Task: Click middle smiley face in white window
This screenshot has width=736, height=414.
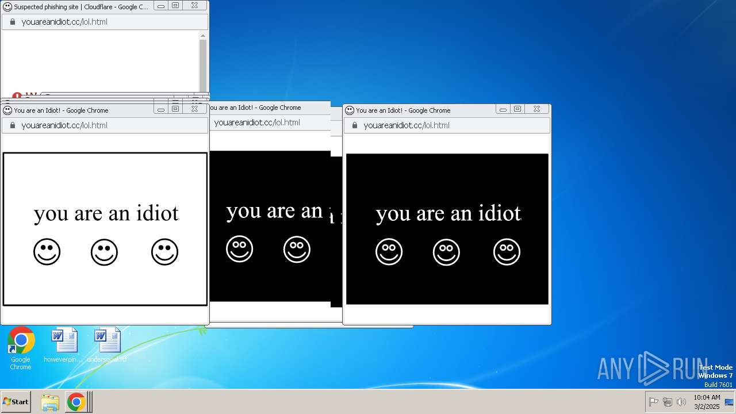Action: pos(104,252)
